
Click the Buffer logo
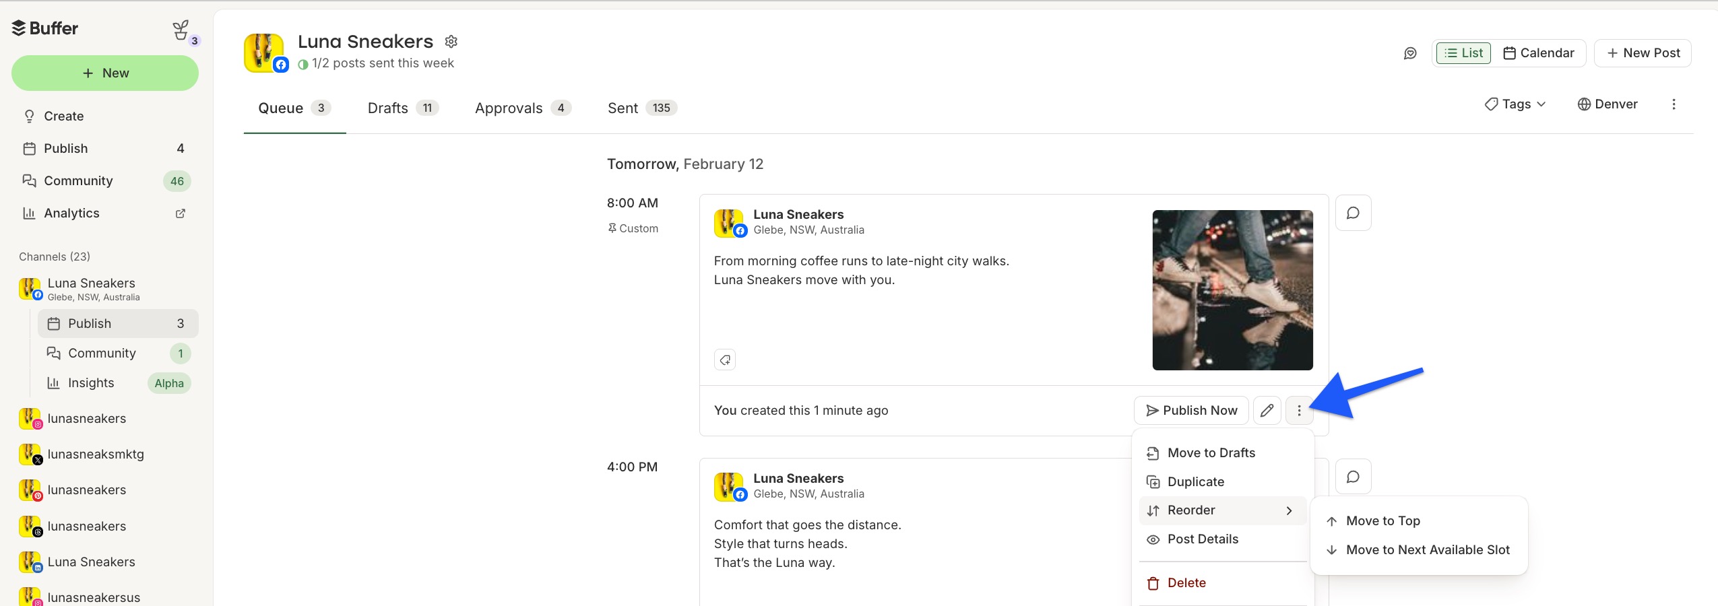pyautogui.click(x=45, y=28)
